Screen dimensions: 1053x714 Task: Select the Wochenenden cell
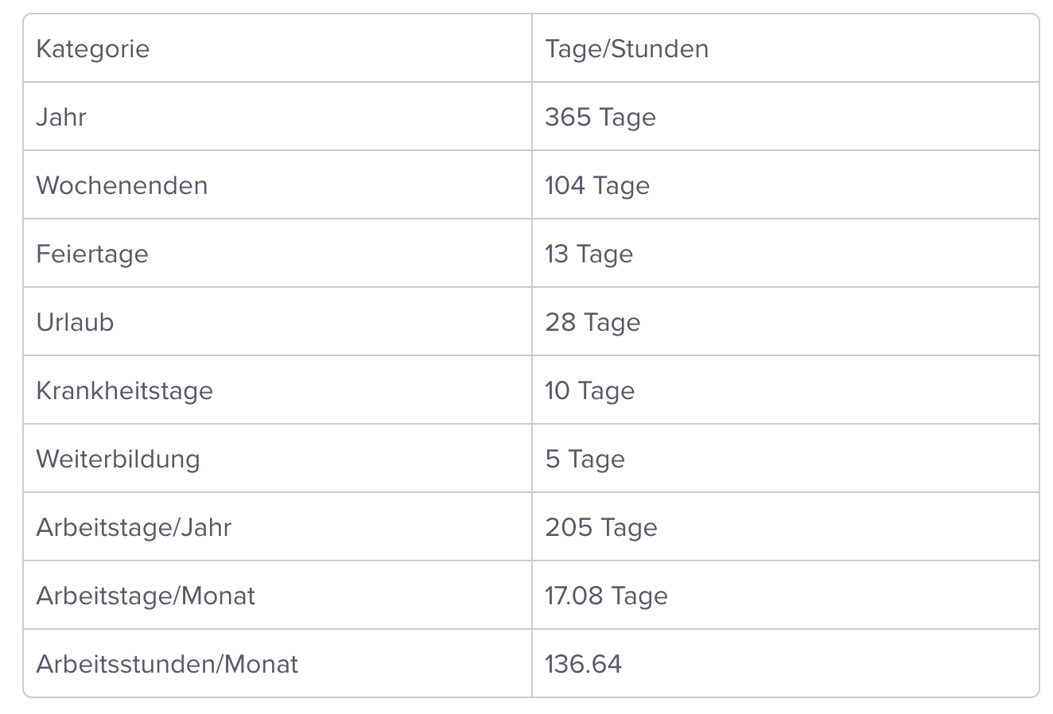click(122, 185)
